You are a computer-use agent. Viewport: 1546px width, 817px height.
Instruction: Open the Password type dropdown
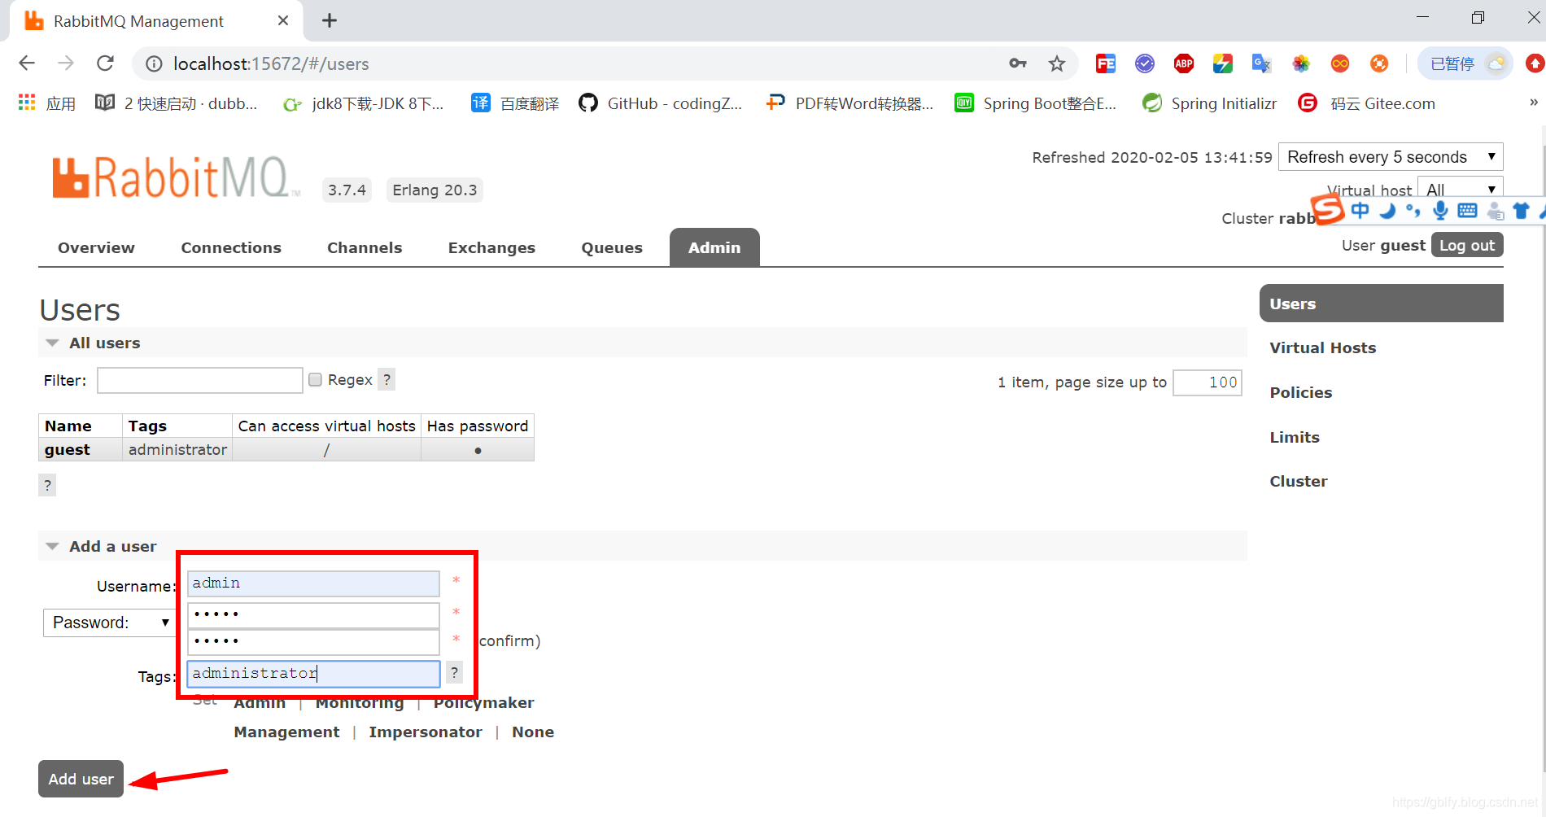(x=110, y=623)
